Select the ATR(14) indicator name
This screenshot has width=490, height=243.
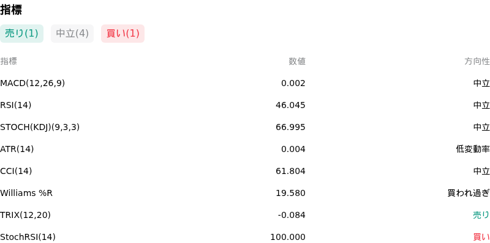[x=17, y=149]
